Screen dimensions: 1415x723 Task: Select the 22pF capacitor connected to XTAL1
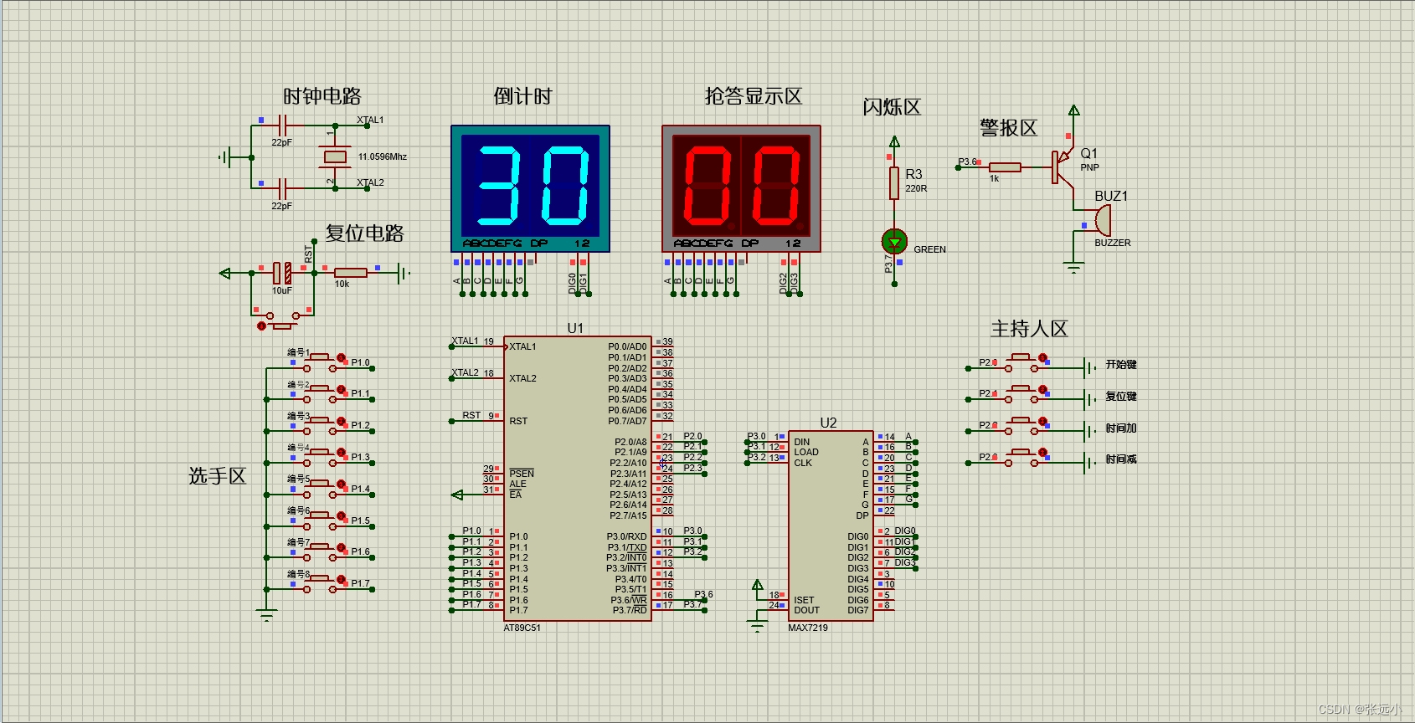coord(283,126)
